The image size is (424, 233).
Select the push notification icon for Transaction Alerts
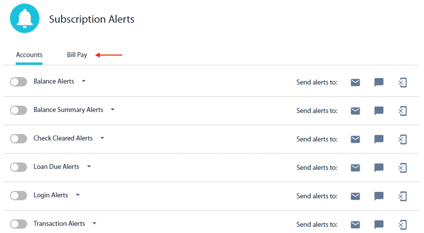pyautogui.click(x=402, y=225)
